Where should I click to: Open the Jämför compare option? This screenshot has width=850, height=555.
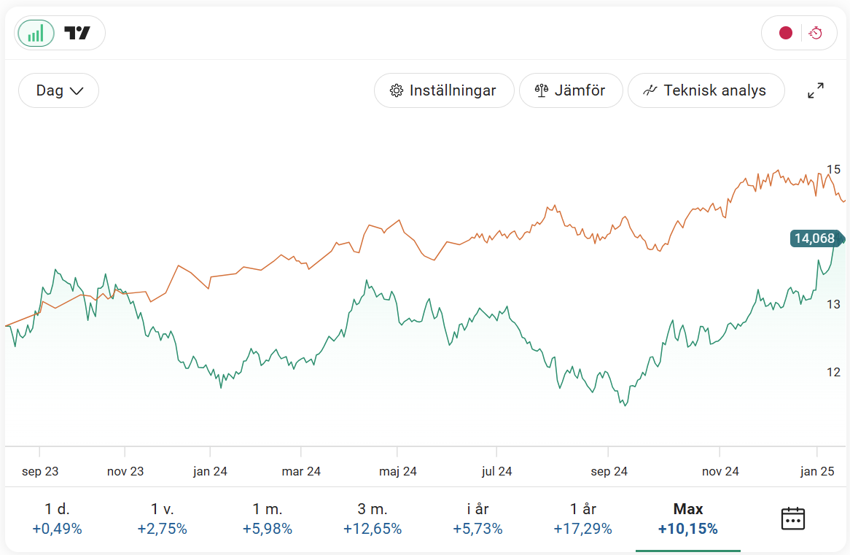(571, 90)
